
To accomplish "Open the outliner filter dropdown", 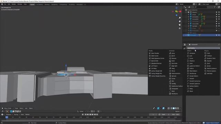I will coord(215,7).
